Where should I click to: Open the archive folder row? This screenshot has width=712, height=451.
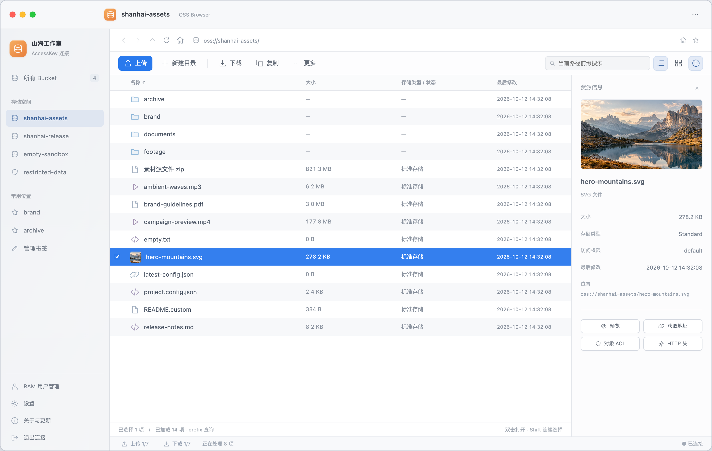(340, 99)
